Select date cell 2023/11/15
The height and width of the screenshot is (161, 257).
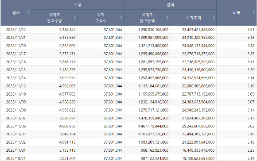(16, 70)
